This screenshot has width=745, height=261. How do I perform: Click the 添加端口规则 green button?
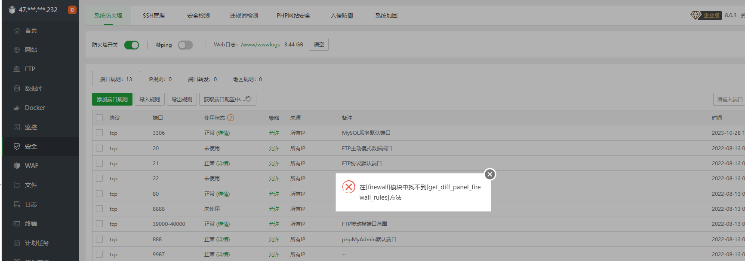pos(112,99)
